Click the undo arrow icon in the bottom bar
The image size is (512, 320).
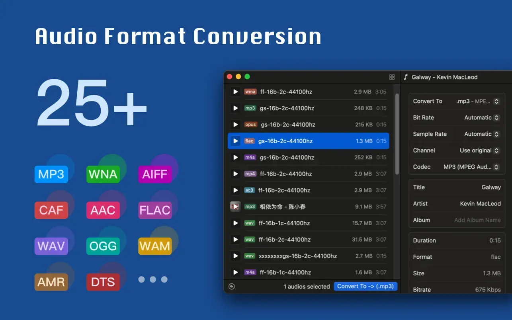(x=231, y=286)
